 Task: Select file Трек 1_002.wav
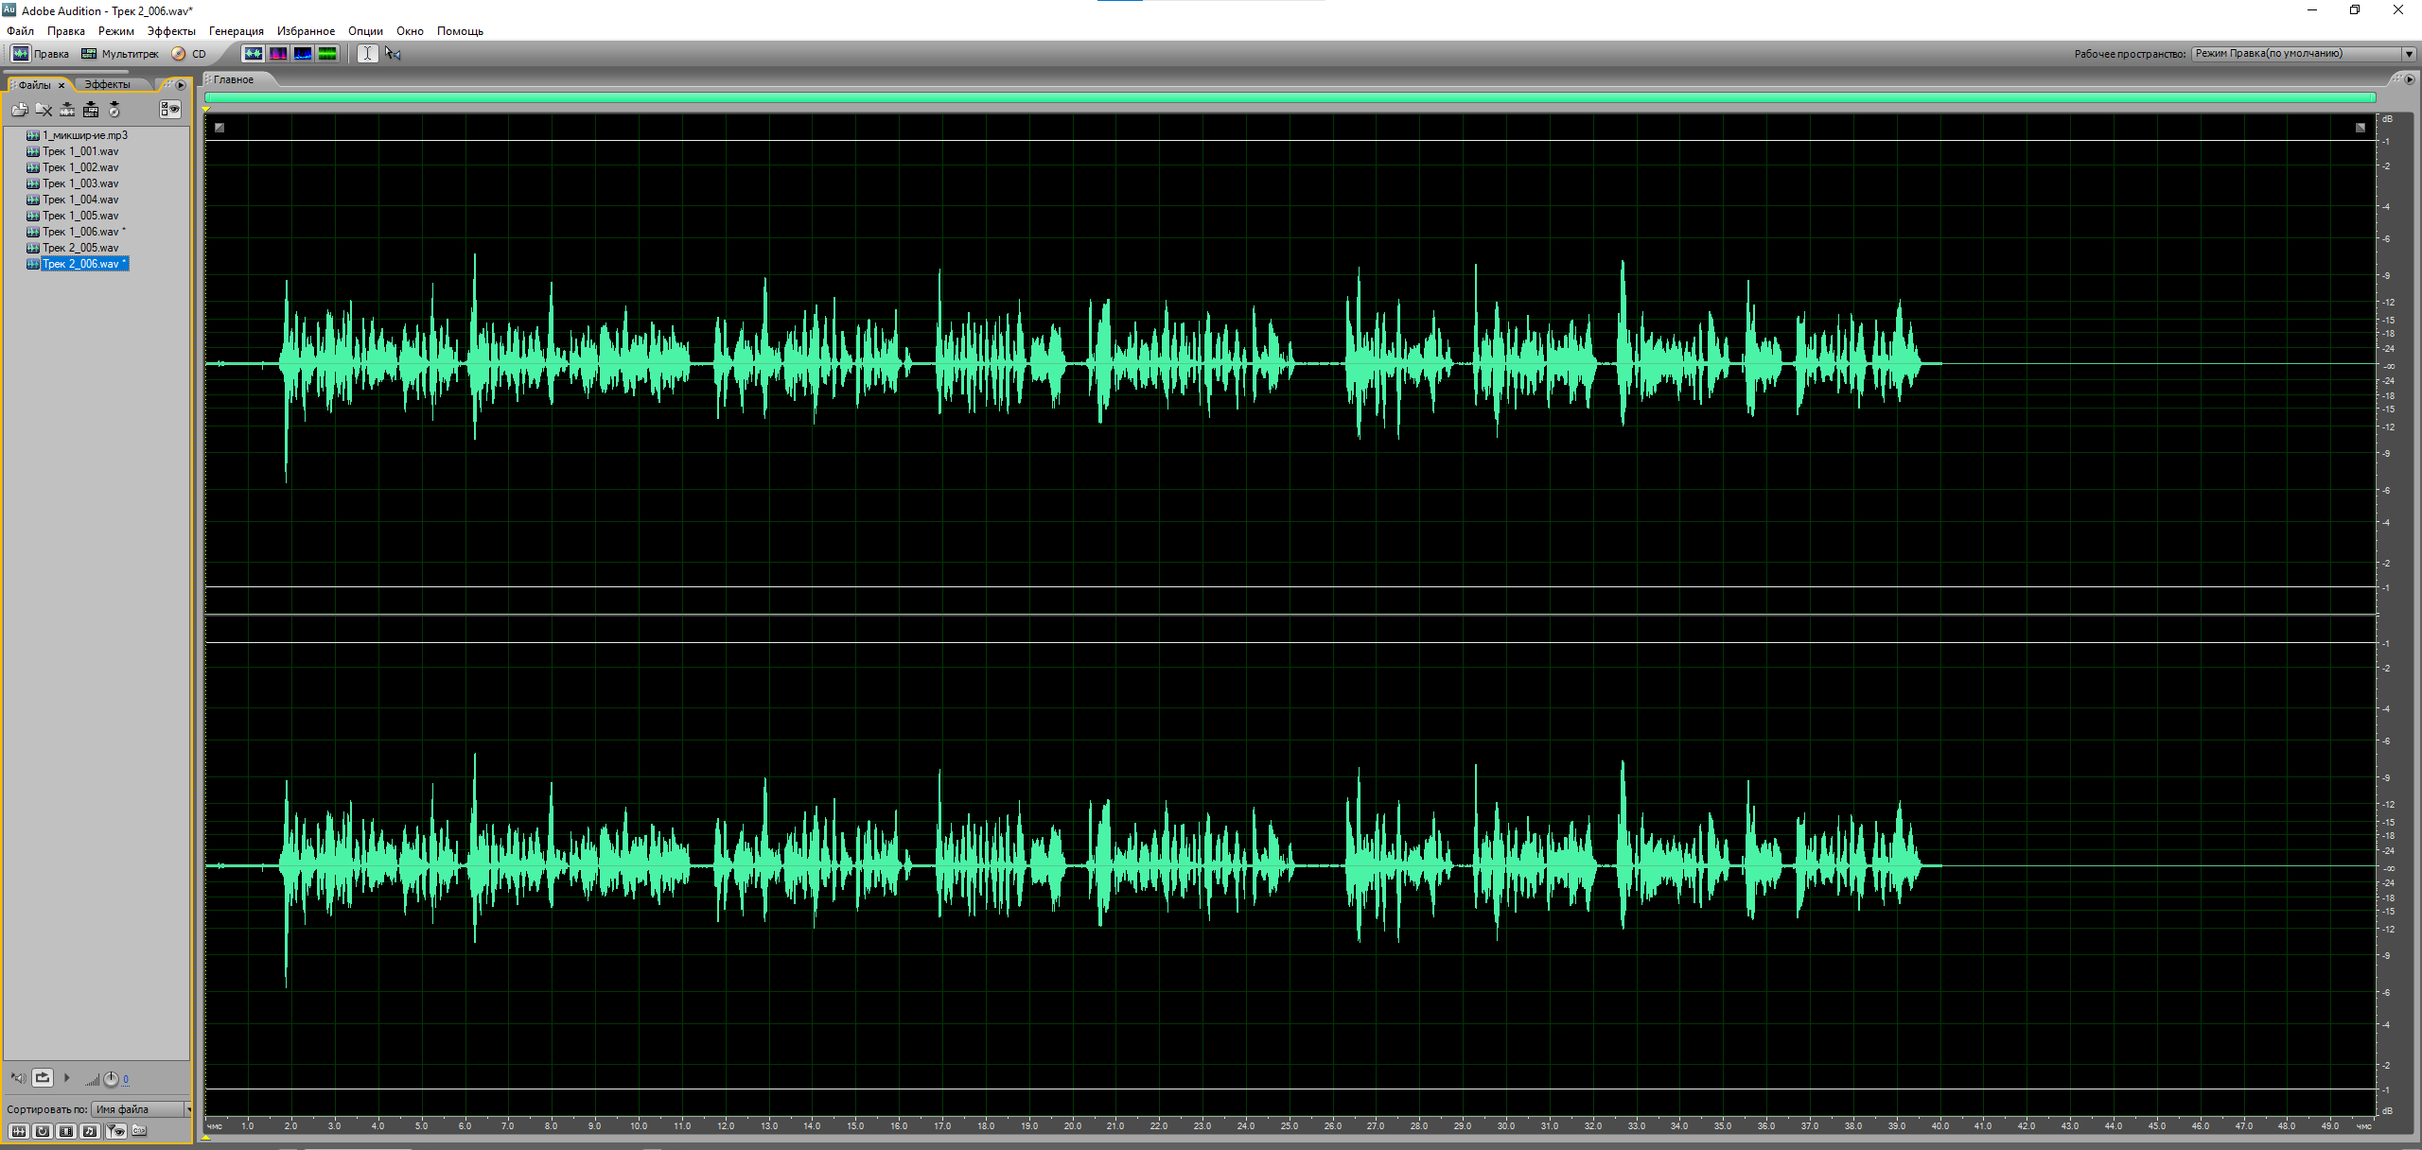point(80,167)
